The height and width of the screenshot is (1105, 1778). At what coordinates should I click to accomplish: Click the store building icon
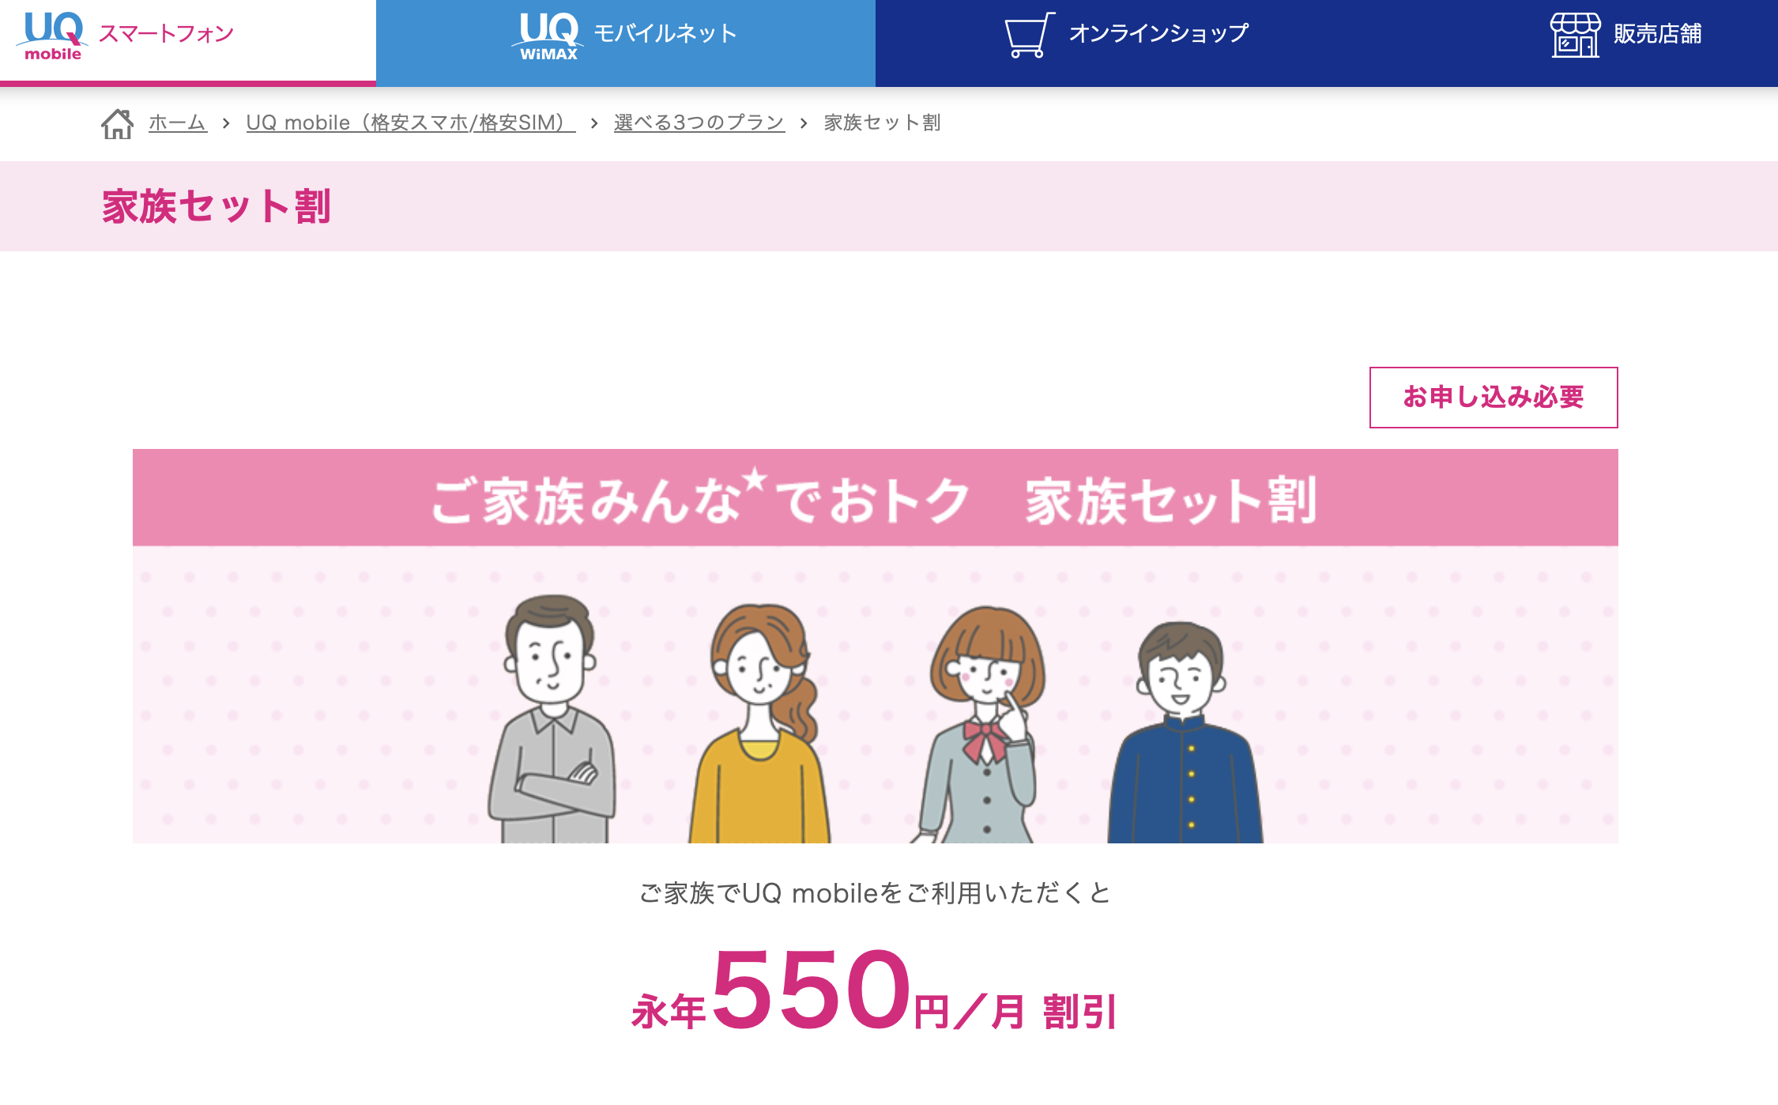1575,35
